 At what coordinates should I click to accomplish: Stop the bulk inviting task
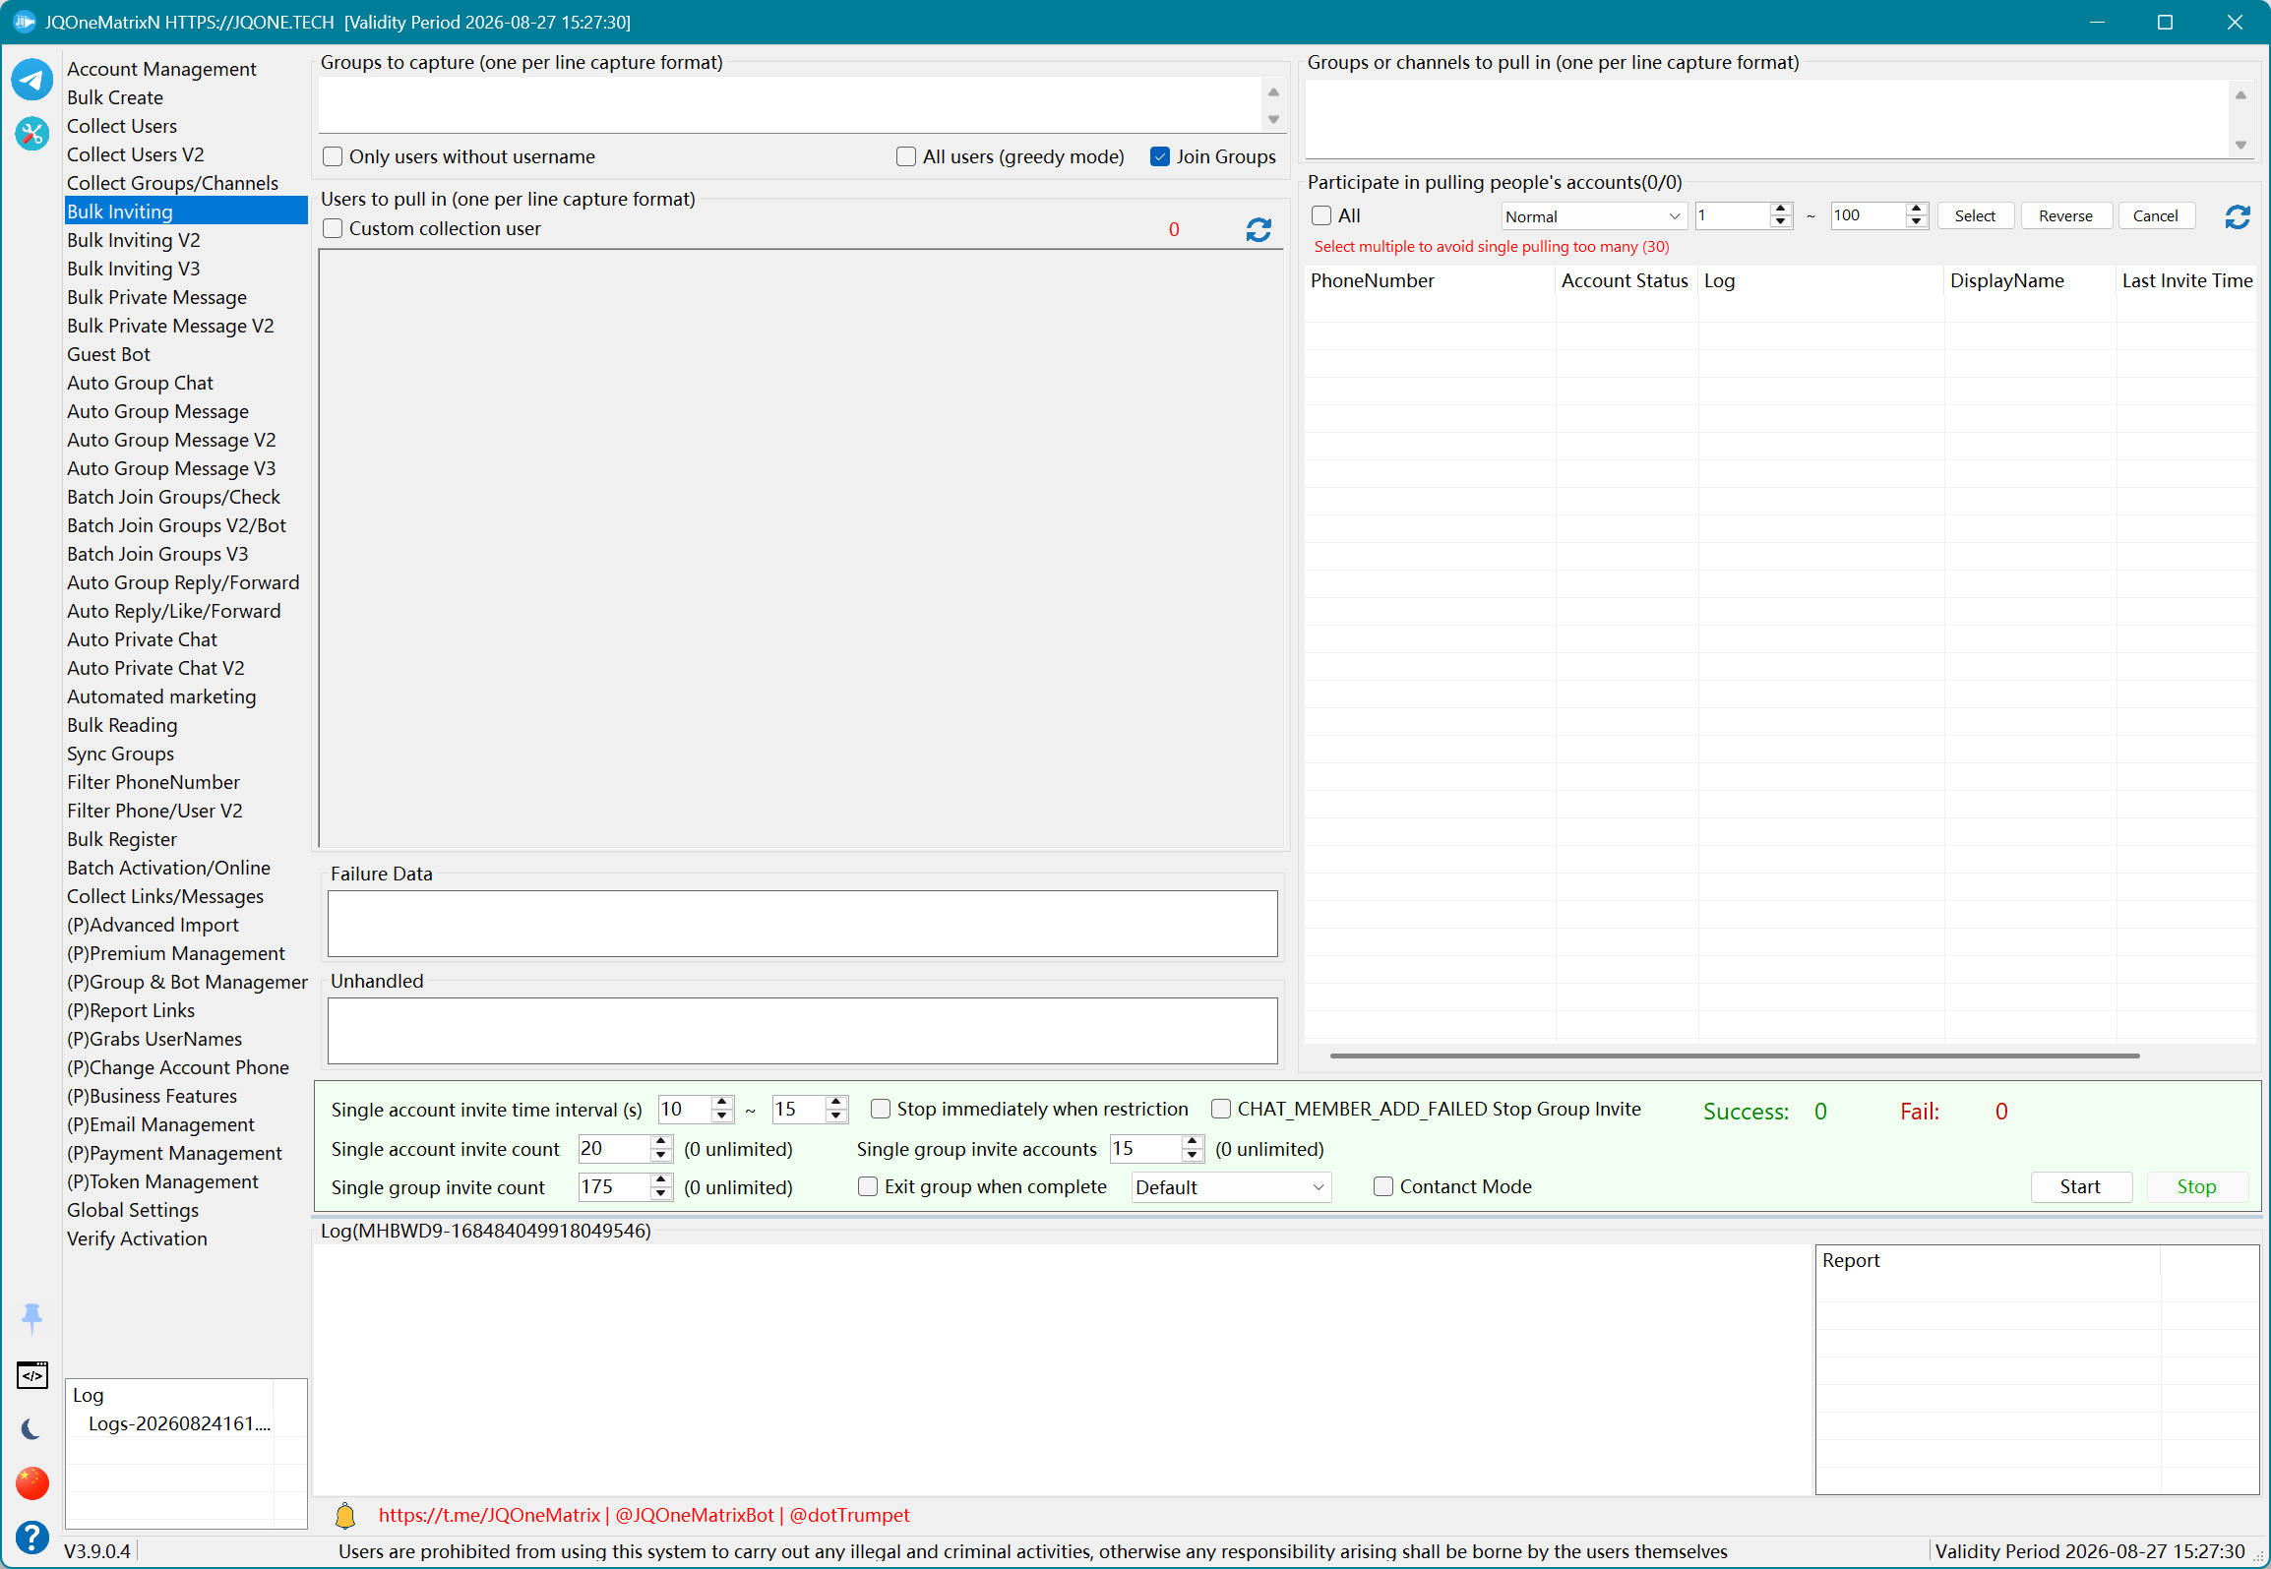pyautogui.click(x=2196, y=1186)
